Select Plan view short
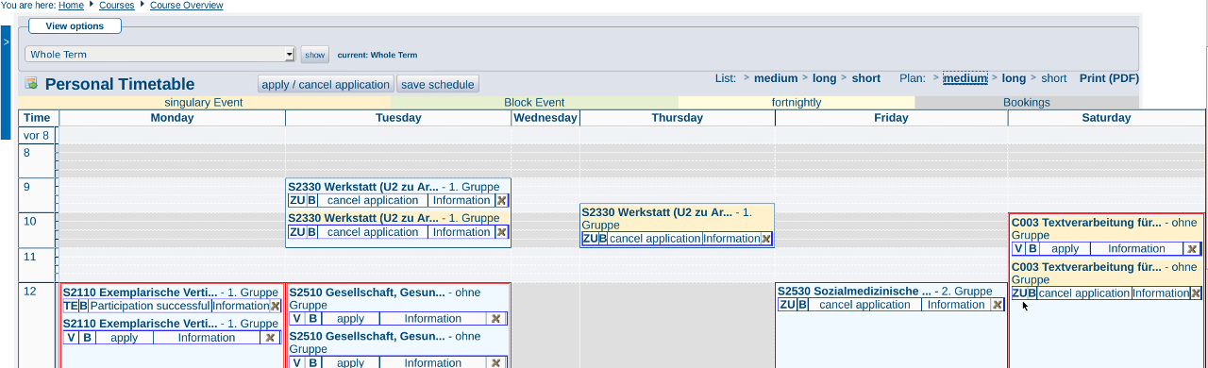 pyautogui.click(x=1054, y=78)
